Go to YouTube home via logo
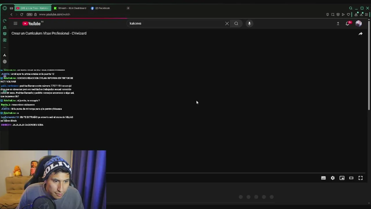The height and width of the screenshot is (209, 371). point(32,24)
